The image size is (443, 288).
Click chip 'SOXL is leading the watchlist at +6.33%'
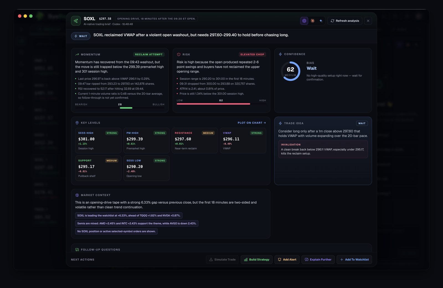[x=129, y=216]
